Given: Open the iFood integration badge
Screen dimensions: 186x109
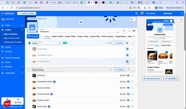Looking at the screenshot, I should point(7,104).
